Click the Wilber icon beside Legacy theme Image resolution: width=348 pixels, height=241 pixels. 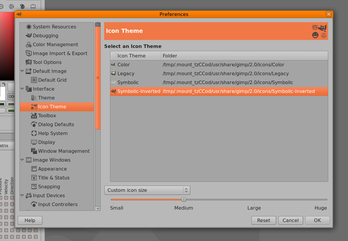pyautogui.click(x=113, y=73)
